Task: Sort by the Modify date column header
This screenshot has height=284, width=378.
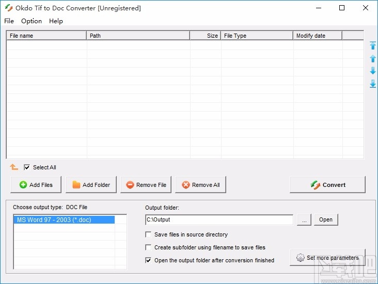Action: click(x=318, y=36)
